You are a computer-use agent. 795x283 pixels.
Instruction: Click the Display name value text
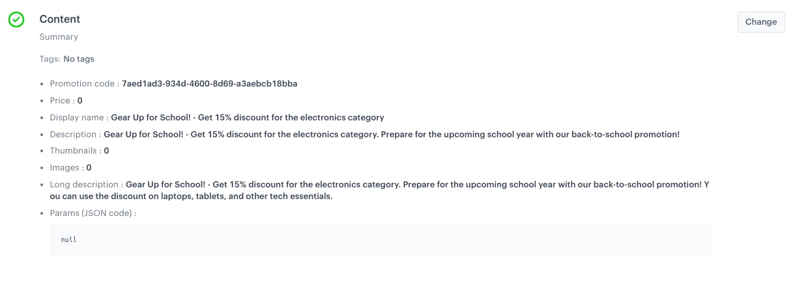(x=248, y=118)
